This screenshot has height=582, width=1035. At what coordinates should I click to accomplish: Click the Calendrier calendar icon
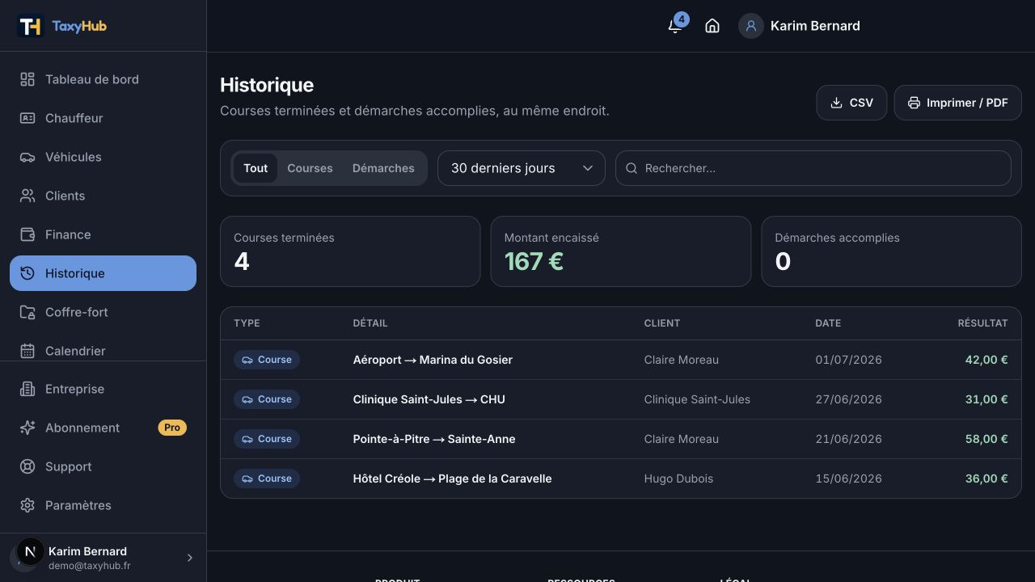click(x=27, y=351)
